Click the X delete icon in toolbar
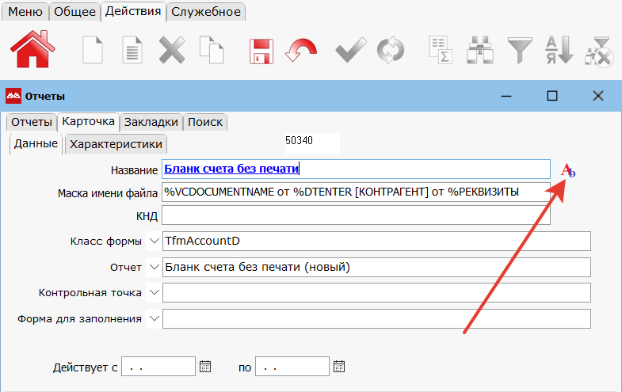Viewport: 622px width, 392px height. (x=171, y=51)
